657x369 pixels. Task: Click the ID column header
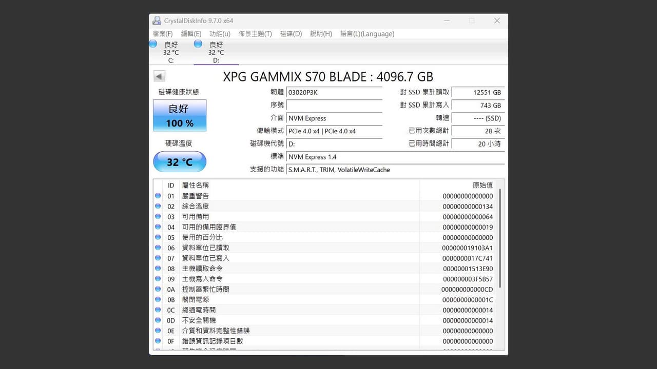tap(171, 185)
